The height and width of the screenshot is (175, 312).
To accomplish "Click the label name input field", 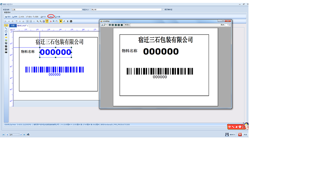I will point(47,9).
